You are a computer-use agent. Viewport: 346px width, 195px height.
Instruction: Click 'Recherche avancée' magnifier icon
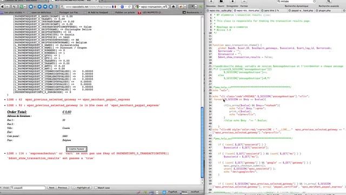click(329, 1)
